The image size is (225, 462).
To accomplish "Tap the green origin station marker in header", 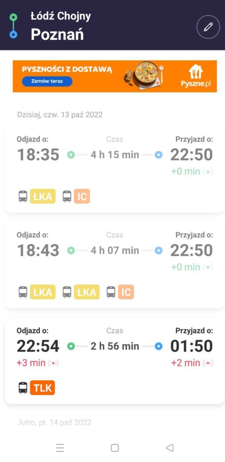I will coord(13,17).
